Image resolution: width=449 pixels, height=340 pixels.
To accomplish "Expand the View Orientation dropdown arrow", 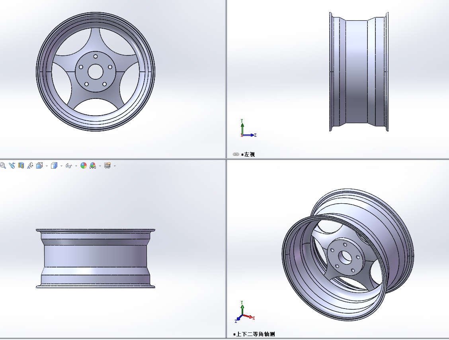I will [x=47, y=166].
